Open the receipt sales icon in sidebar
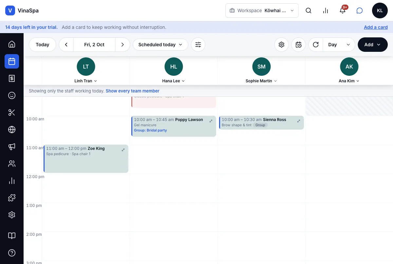Image resolution: width=393 pixels, height=264 pixels. point(12,78)
